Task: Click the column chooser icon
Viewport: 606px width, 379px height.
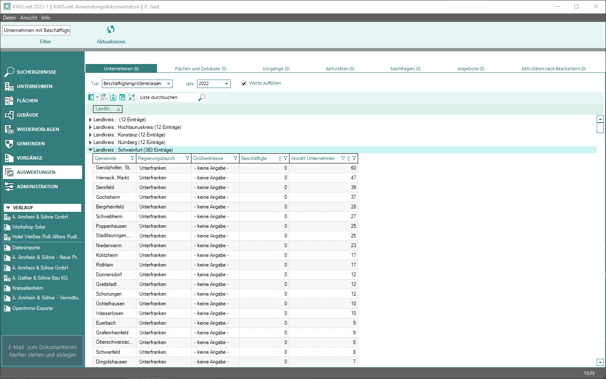Action: [91, 97]
